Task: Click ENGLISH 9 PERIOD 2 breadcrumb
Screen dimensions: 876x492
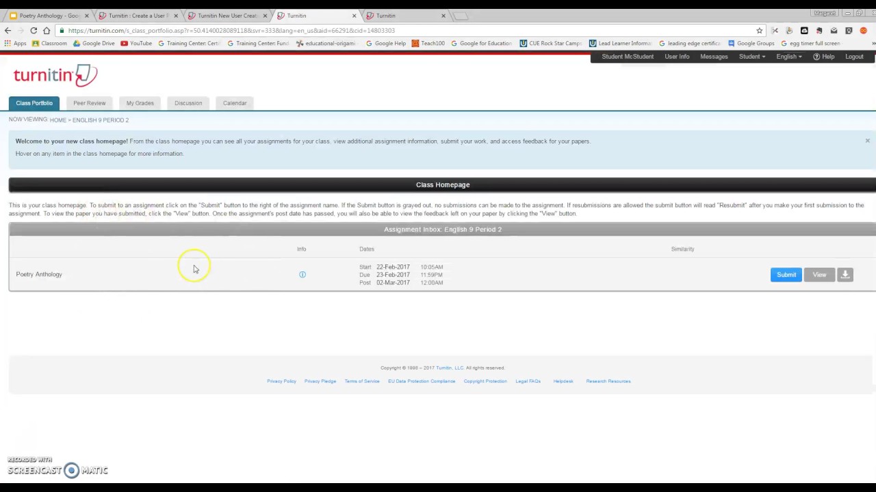Action: [x=101, y=120]
